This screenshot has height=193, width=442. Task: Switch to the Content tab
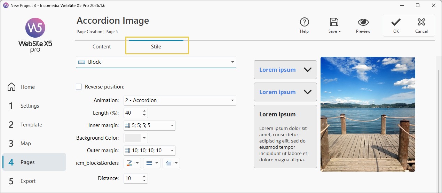[x=102, y=47]
